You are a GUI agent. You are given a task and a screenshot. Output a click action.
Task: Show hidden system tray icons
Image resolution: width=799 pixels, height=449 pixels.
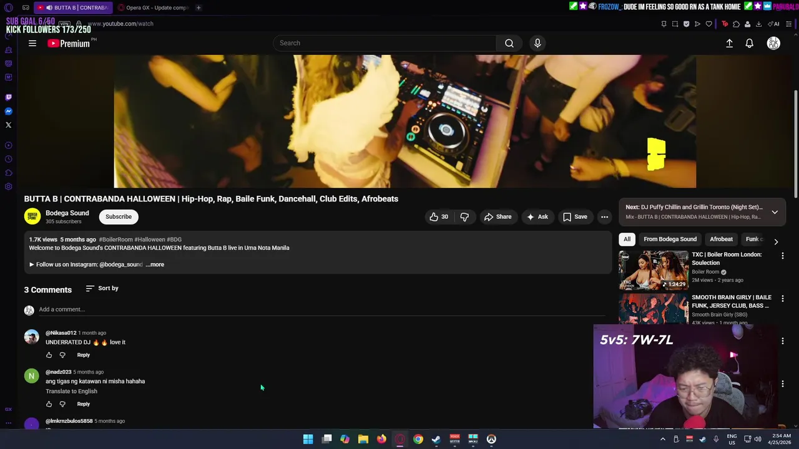[x=663, y=439]
